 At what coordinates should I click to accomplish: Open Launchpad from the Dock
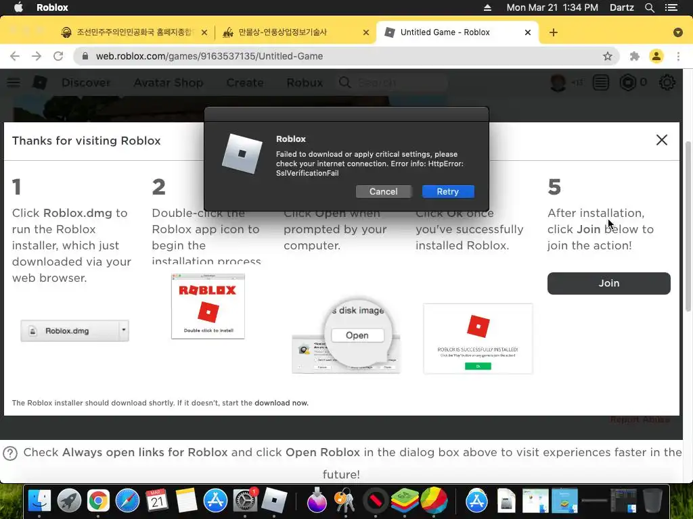[x=68, y=501]
